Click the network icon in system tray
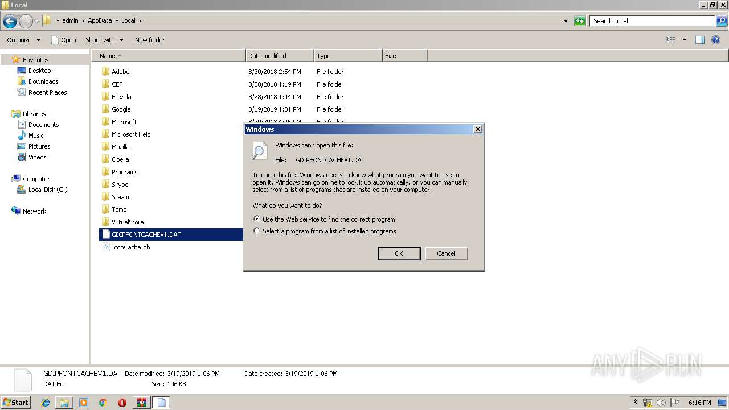 pyautogui.click(x=648, y=403)
